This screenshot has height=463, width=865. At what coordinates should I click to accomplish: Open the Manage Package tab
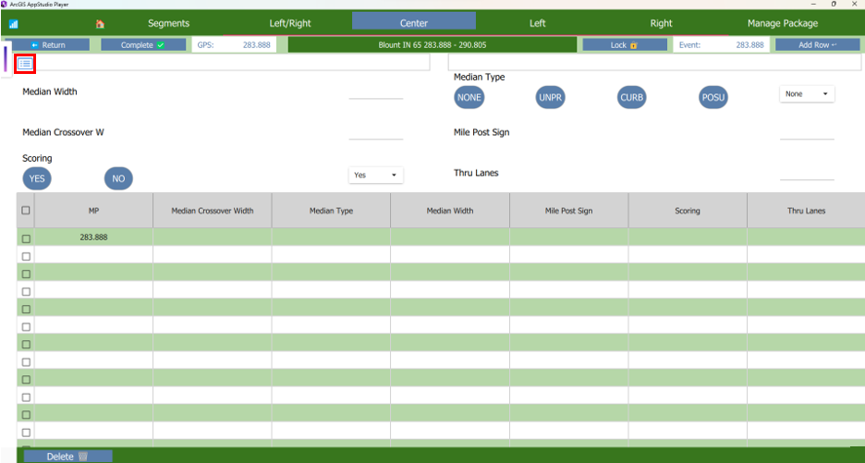(782, 23)
